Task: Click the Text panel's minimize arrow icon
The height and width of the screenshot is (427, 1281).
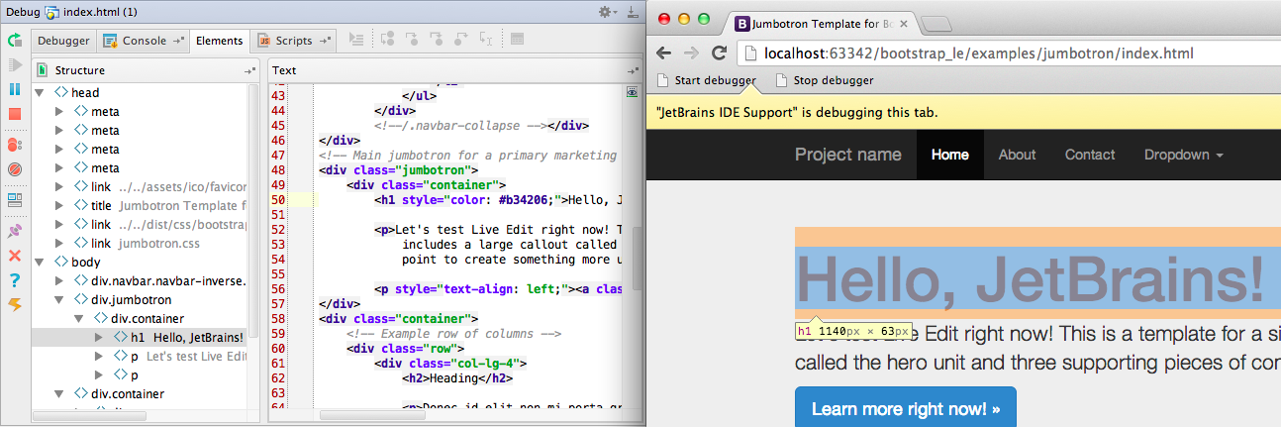Action: 633,71
